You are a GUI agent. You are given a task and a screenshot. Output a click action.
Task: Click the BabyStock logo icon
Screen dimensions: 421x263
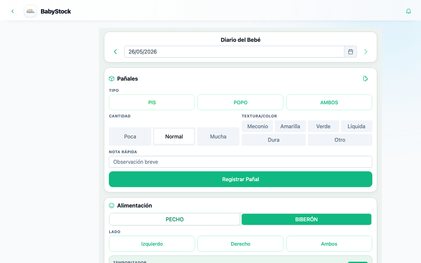(31, 11)
